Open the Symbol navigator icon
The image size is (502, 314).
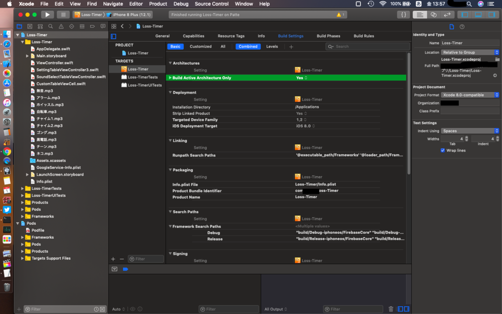click(40, 26)
